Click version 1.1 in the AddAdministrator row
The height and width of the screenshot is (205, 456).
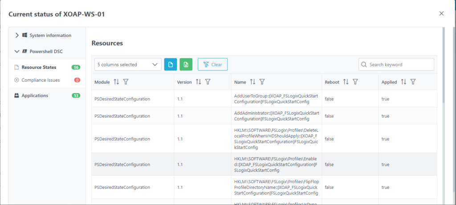(x=180, y=116)
